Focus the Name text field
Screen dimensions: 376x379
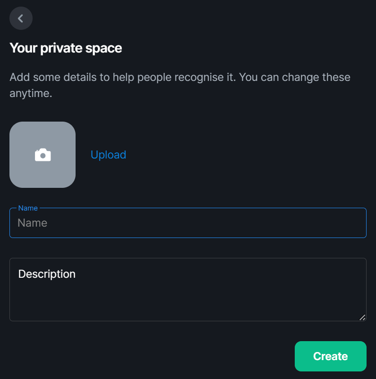tap(188, 223)
